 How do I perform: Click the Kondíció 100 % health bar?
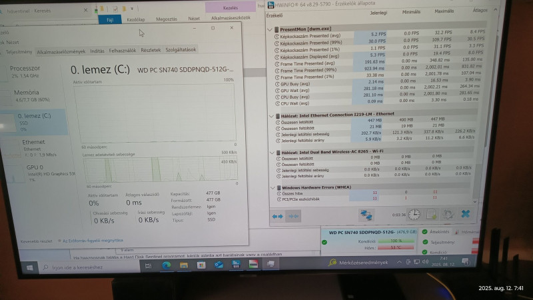(396, 241)
